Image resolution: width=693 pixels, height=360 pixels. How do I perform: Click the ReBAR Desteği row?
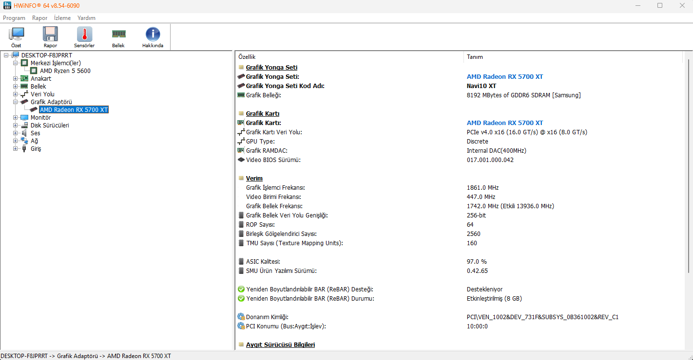[459, 289]
